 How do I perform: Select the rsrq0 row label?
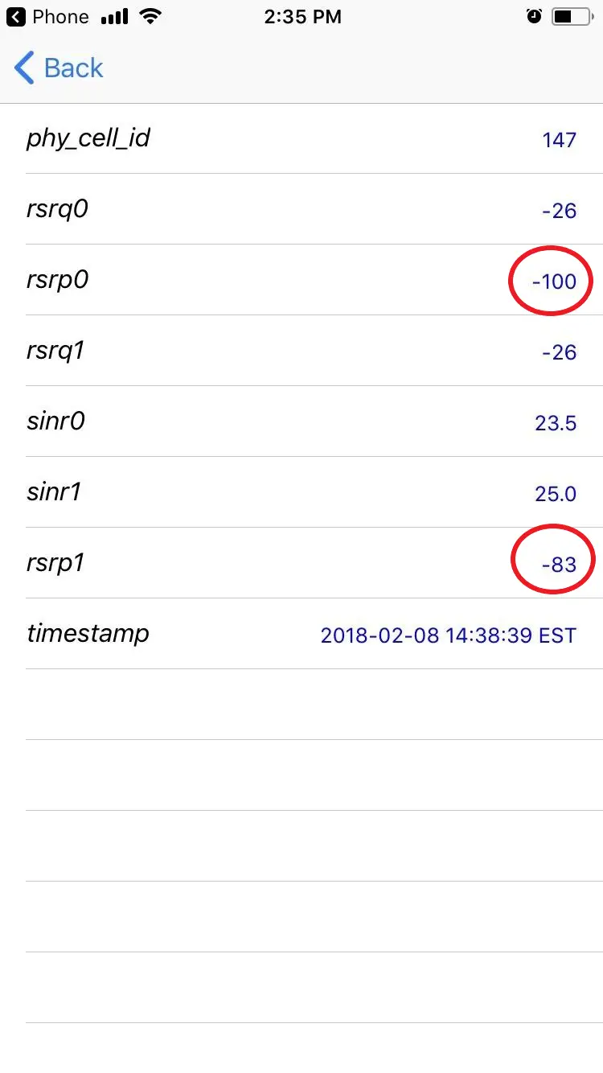pos(57,209)
